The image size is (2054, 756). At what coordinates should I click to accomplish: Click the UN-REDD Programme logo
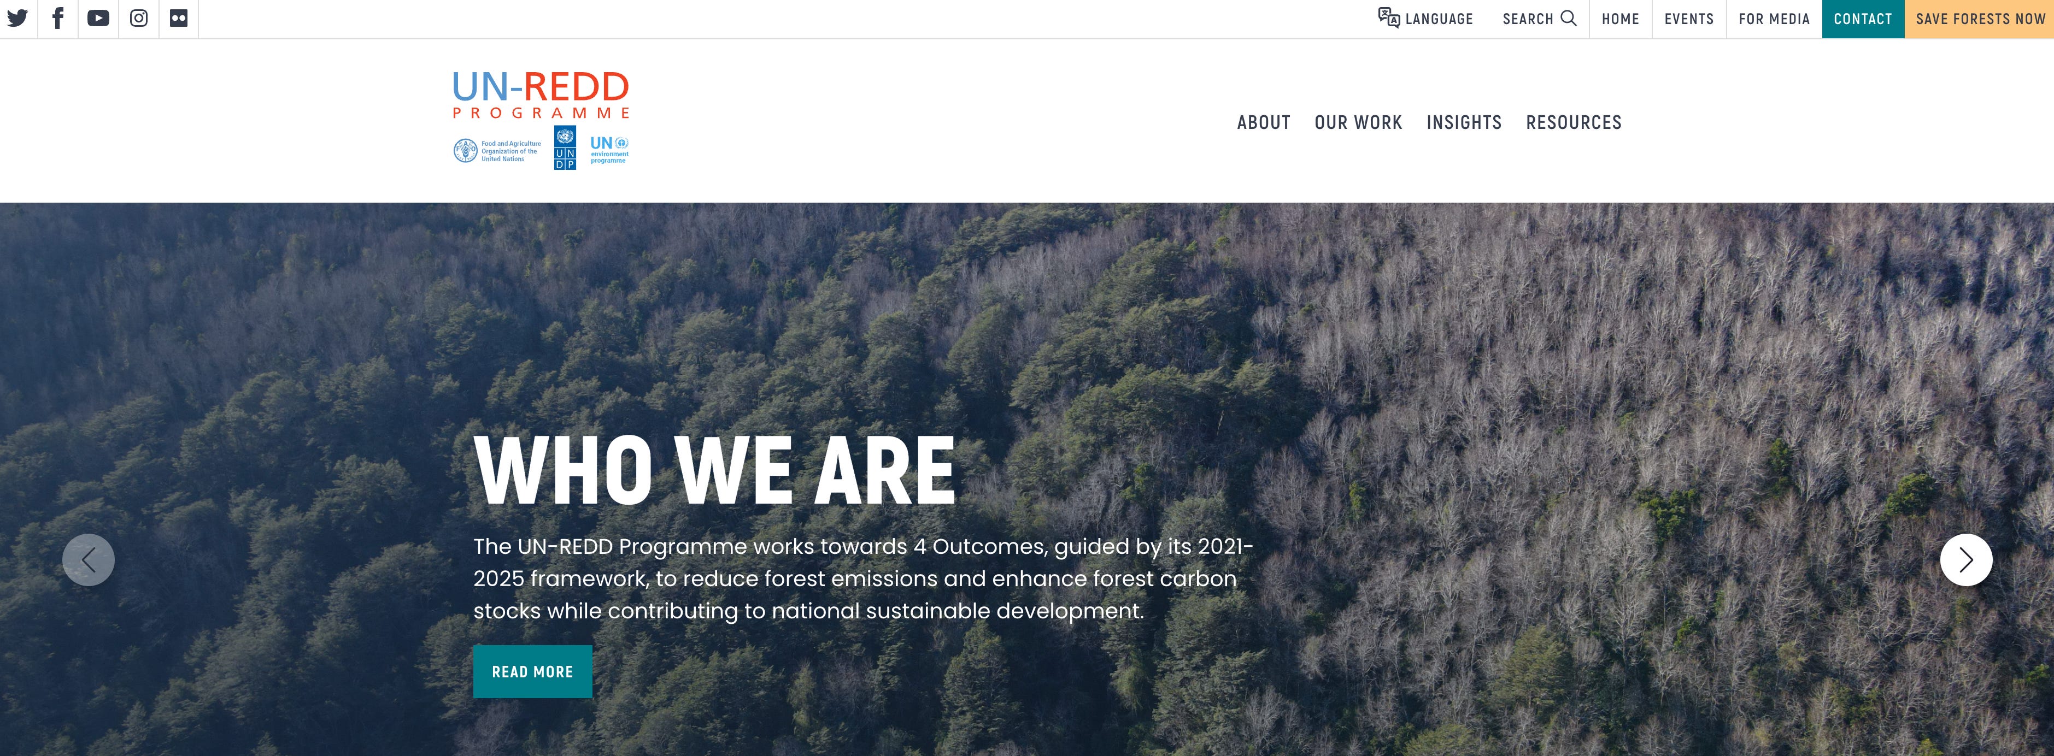click(x=542, y=95)
